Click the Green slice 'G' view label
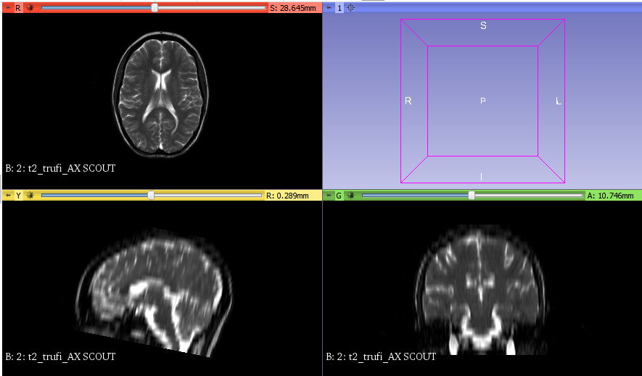Image resolution: width=642 pixels, height=376 pixels. point(339,196)
